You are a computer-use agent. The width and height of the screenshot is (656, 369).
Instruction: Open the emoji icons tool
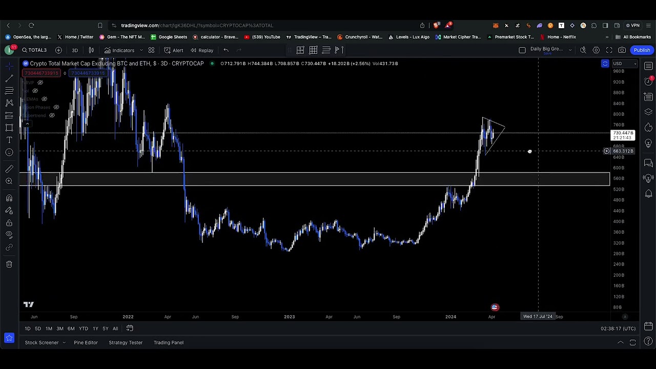[9, 152]
